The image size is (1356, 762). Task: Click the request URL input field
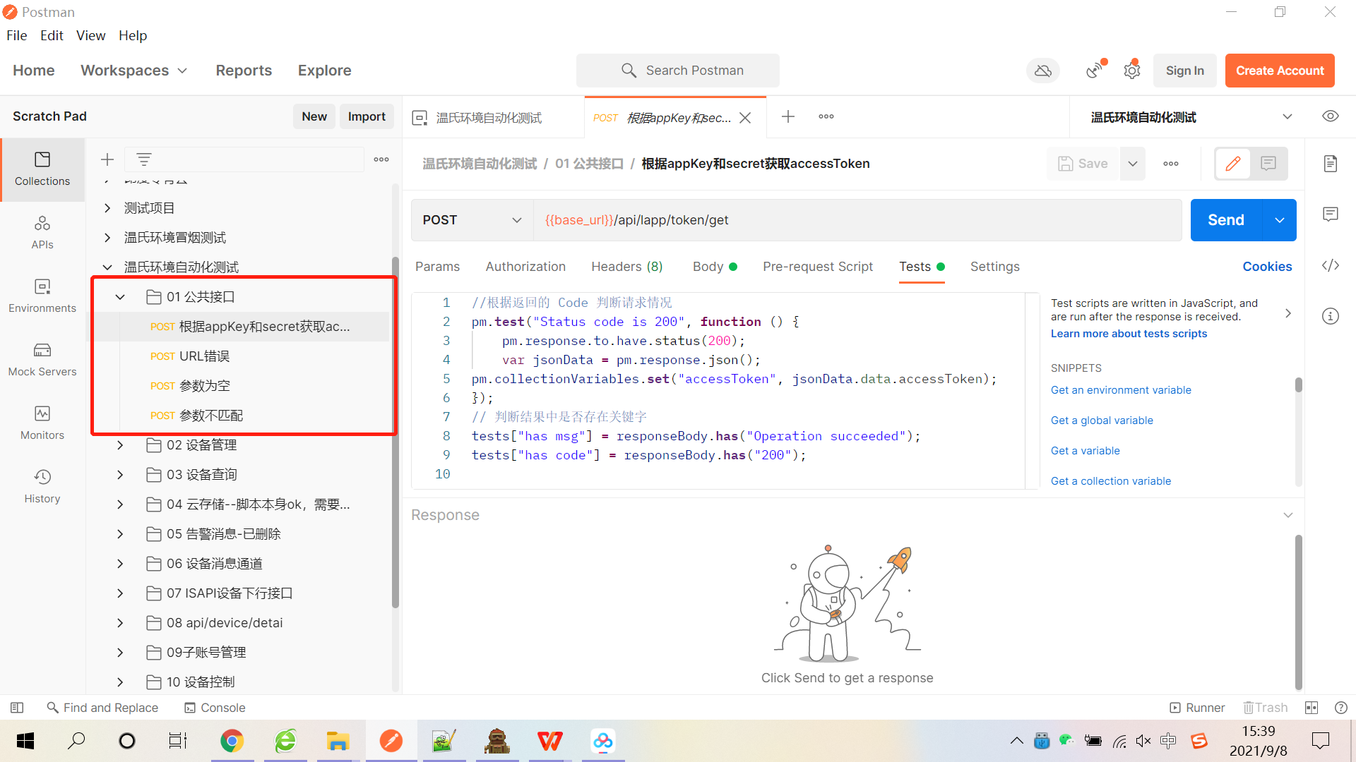855,220
